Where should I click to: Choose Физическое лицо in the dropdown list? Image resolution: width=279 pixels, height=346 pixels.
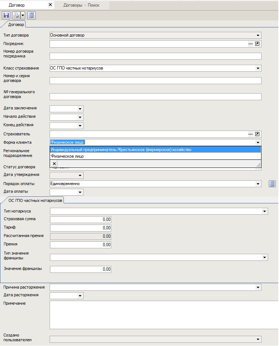point(67,156)
